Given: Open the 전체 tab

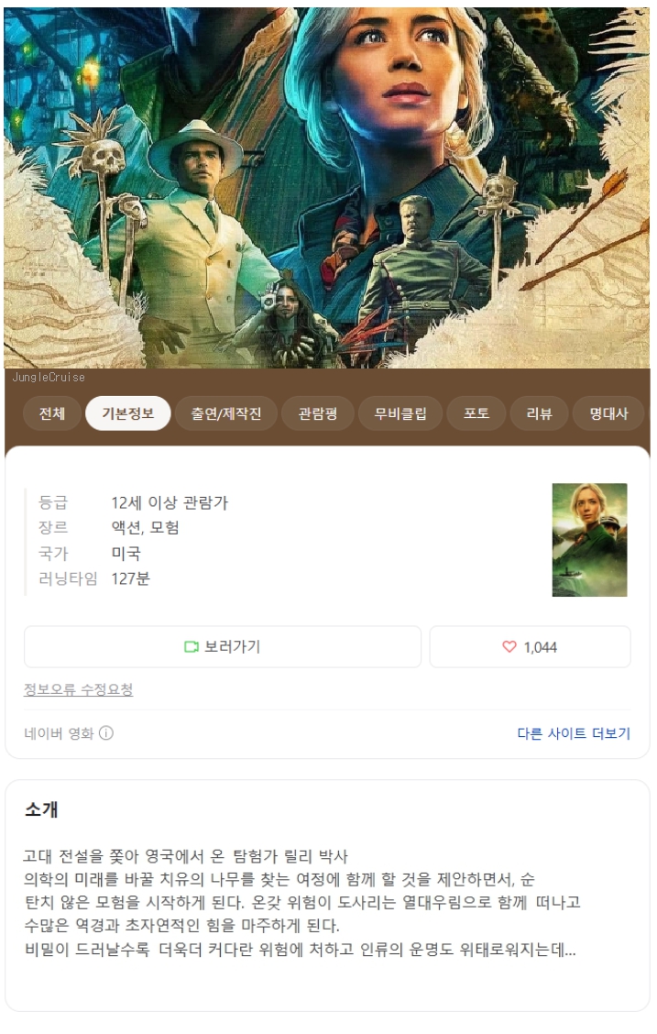Looking at the screenshot, I should [52, 413].
